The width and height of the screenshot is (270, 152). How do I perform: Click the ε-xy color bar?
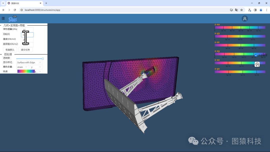240,54
